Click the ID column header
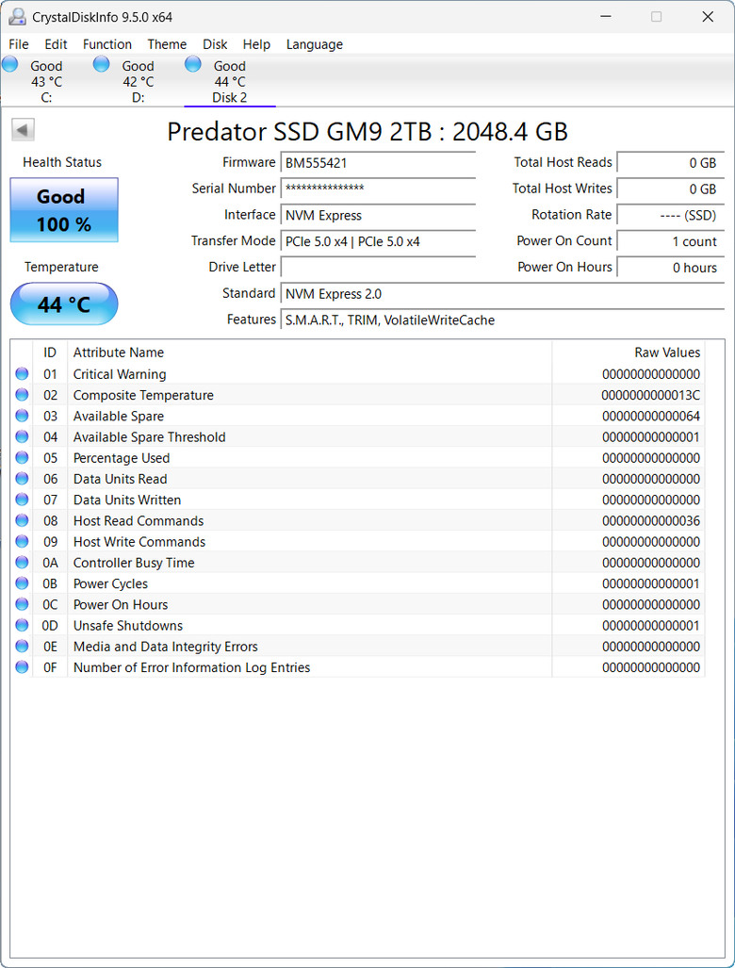This screenshot has height=968, width=735. click(x=50, y=353)
